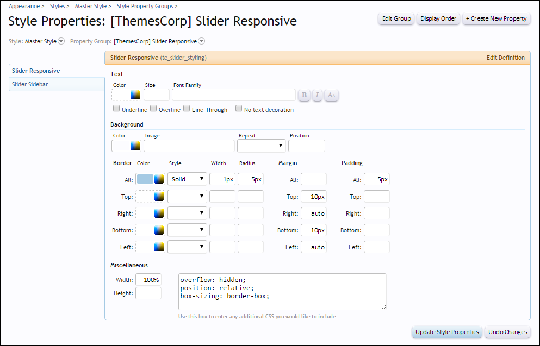Go to Appearance in the breadcrumb

pos(24,6)
